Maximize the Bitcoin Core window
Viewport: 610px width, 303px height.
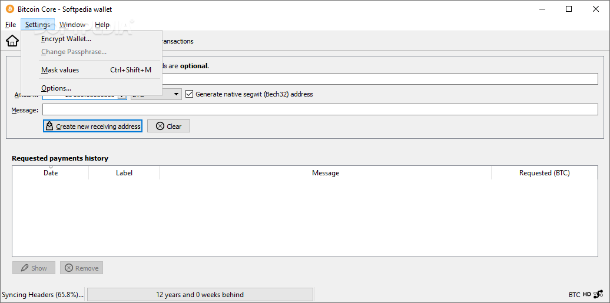569,9
